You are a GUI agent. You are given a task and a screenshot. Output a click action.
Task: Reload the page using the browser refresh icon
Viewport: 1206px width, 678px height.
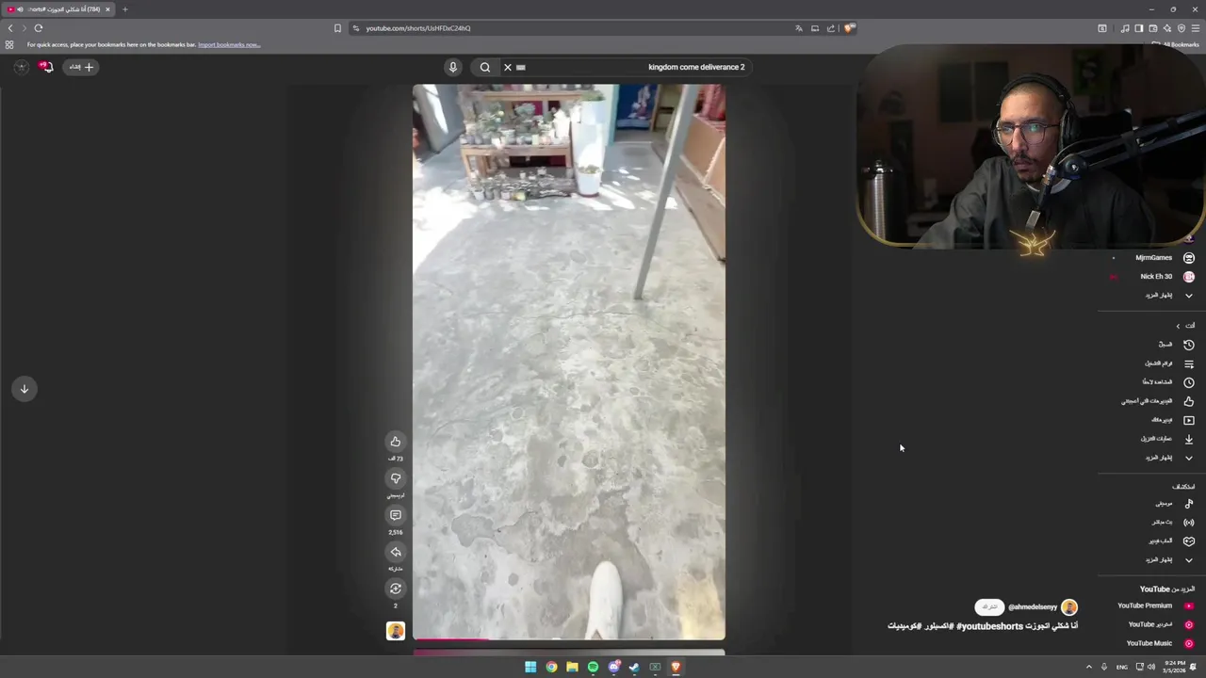39,28
